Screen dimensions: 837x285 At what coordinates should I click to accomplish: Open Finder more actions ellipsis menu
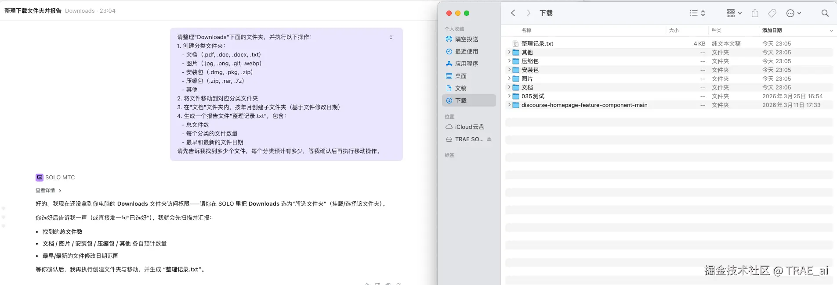click(x=794, y=13)
